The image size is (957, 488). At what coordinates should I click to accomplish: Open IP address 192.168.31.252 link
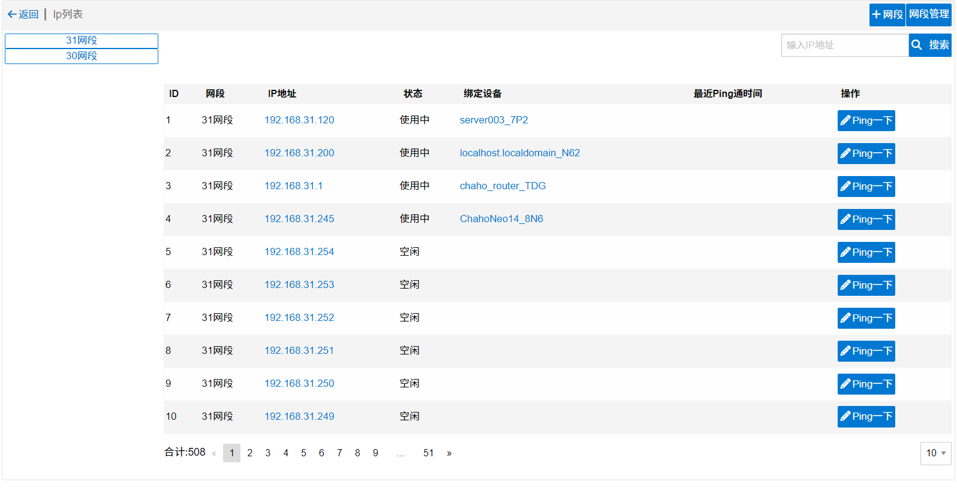[x=299, y=317]
